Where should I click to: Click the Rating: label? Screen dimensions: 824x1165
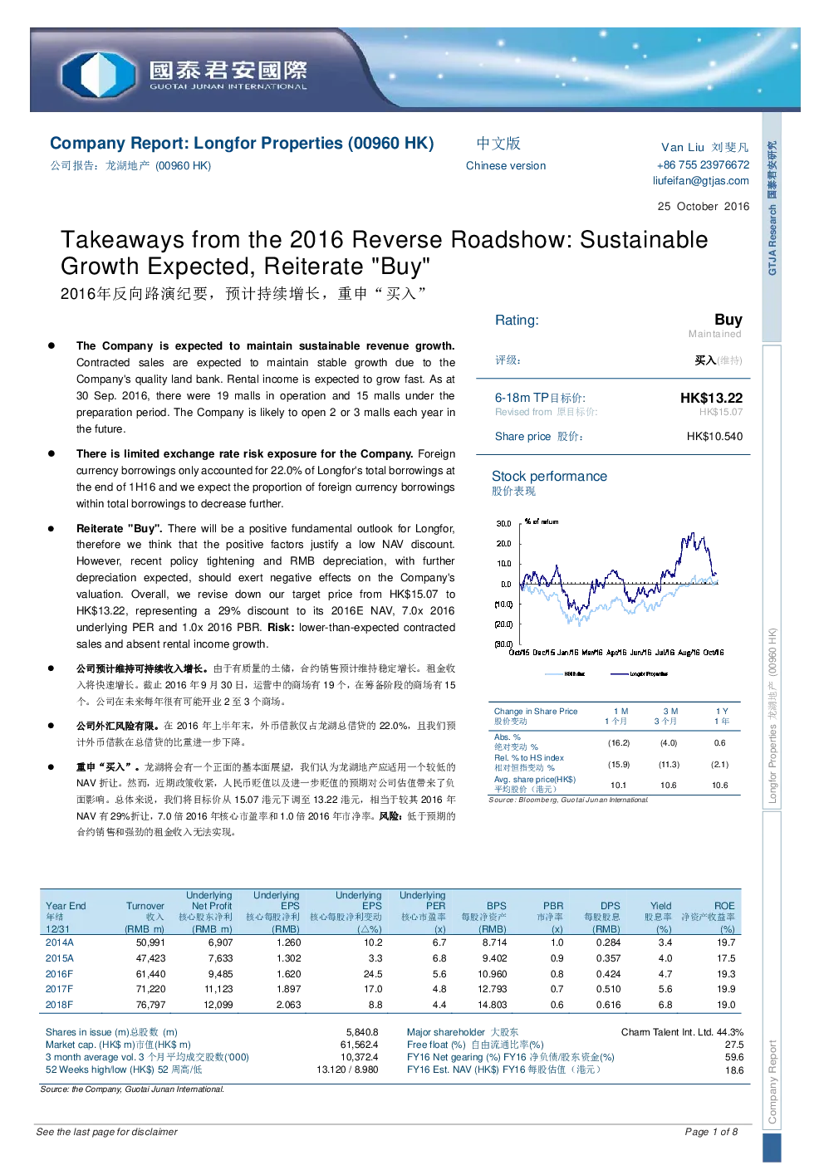pyautogui.click(x=517, y=320)
